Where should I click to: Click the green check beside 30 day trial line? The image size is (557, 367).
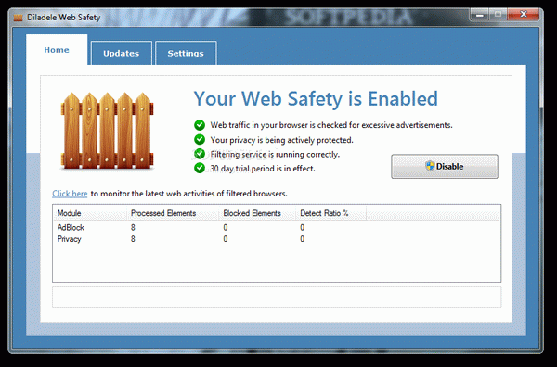point(200,168)
